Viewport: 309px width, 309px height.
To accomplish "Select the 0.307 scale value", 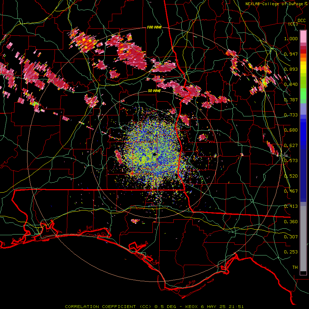I will [x=291, y=237].
